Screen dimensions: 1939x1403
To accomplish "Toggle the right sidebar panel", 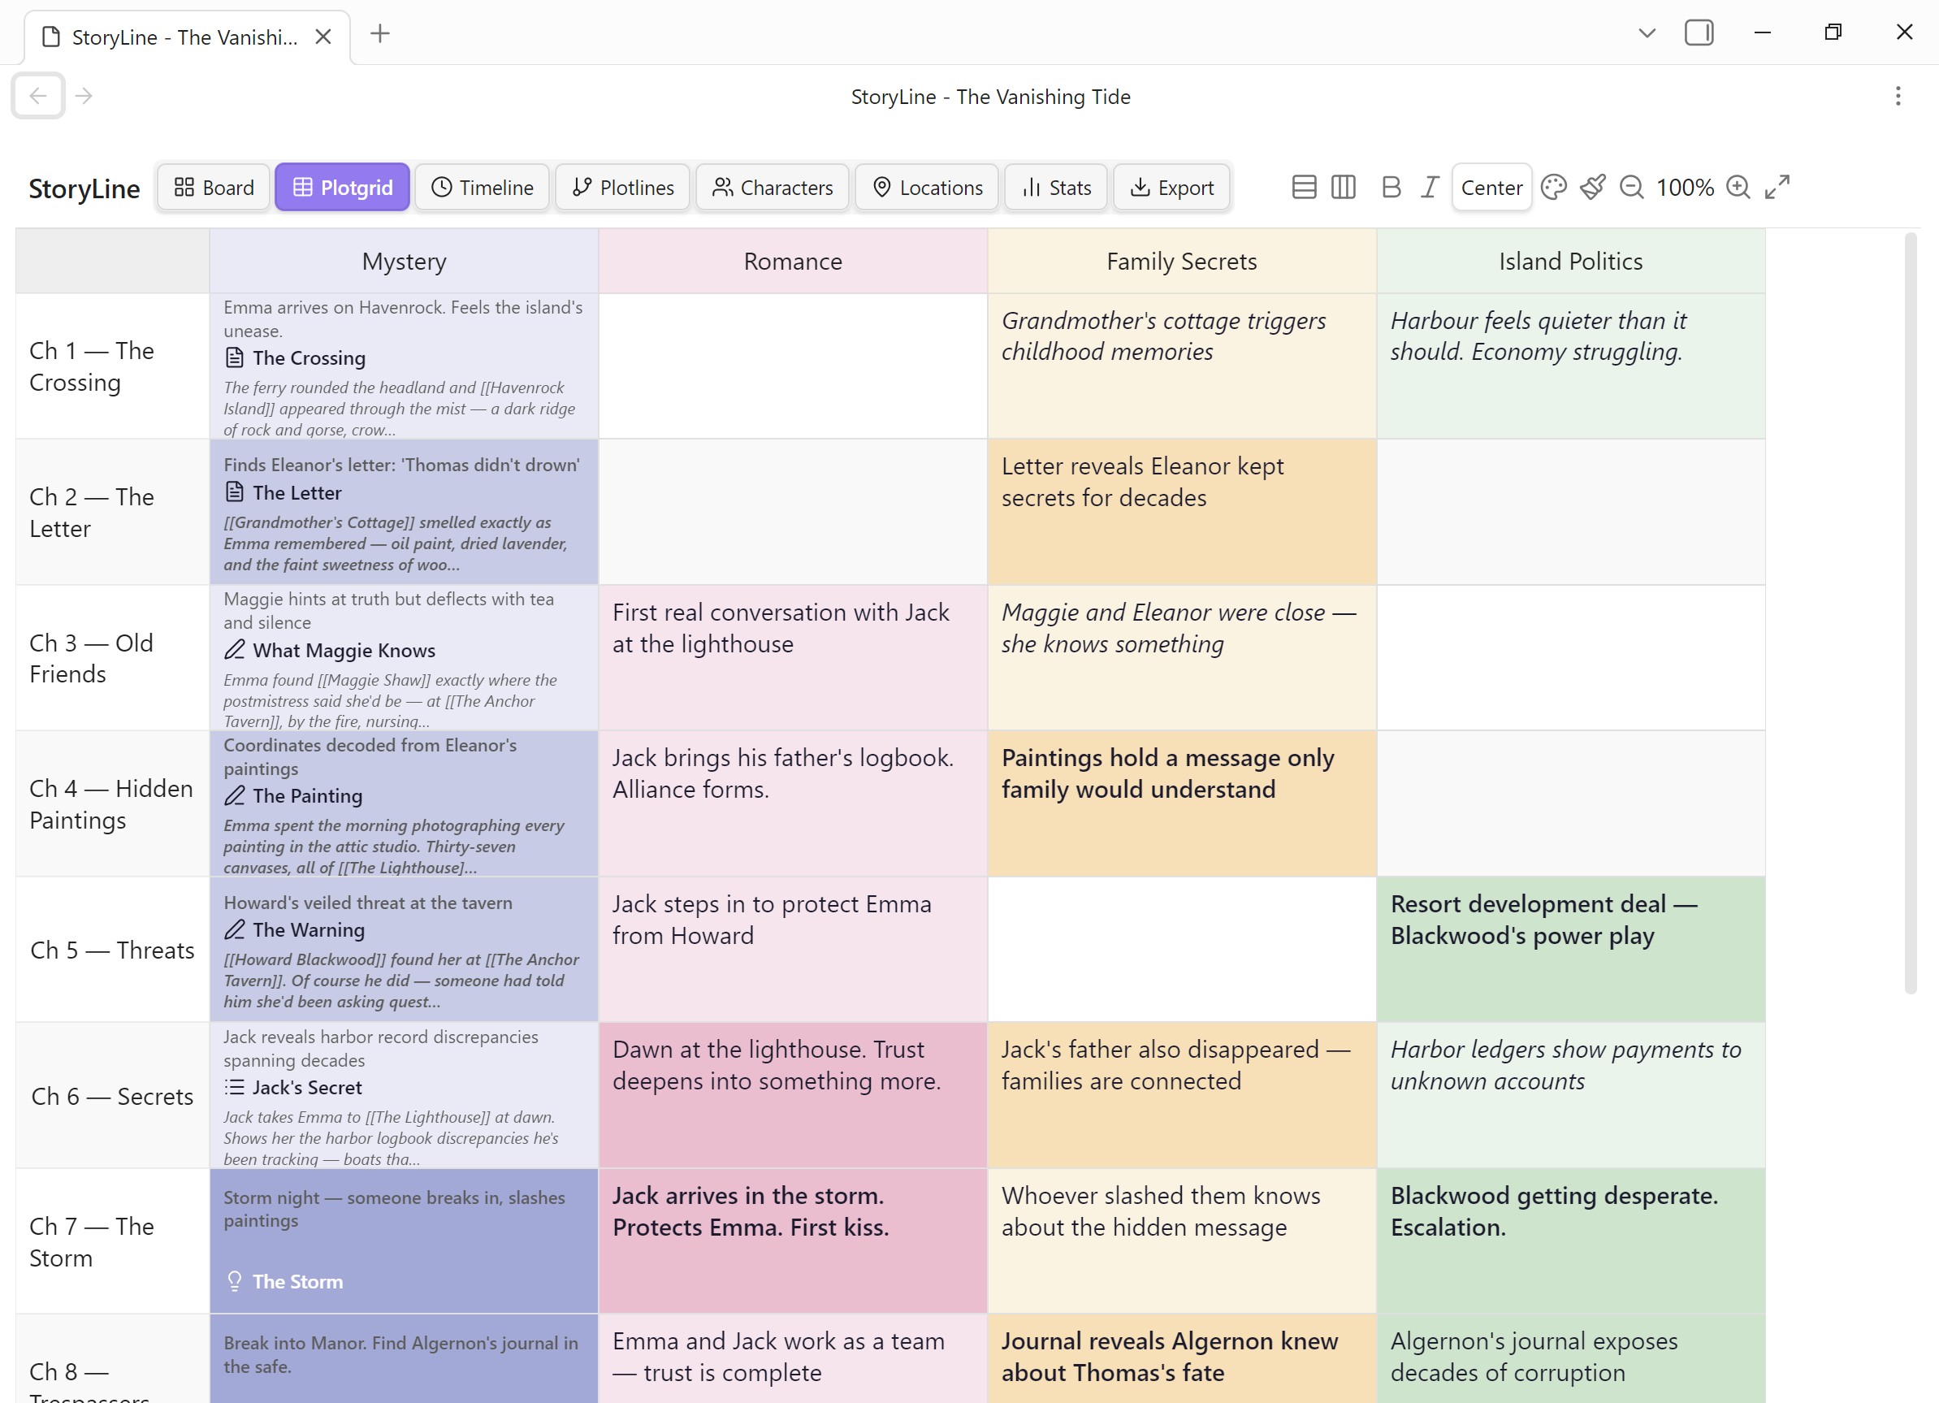I will pos(1699,33).
